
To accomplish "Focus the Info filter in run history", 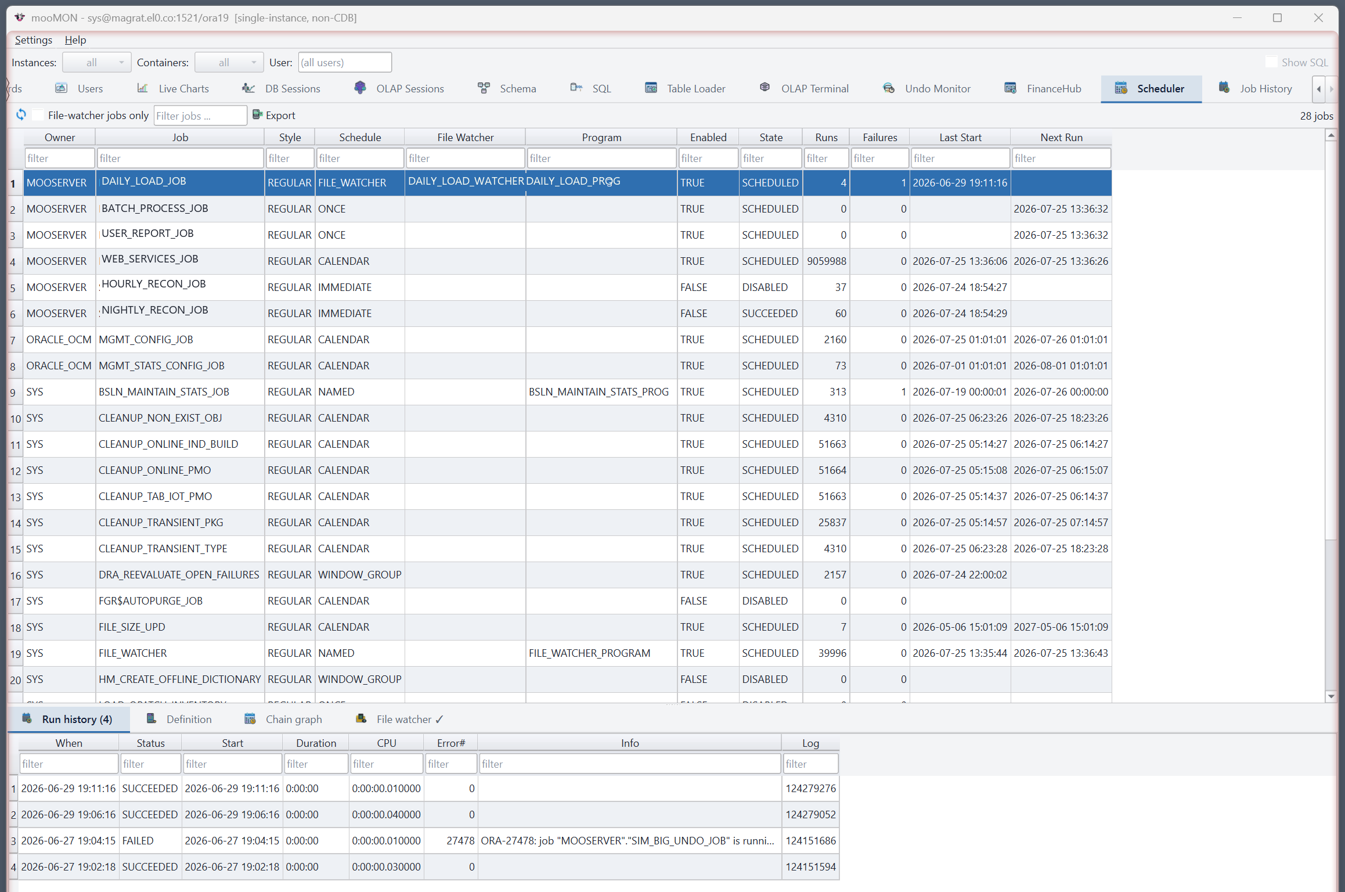I will click(x=630, y=764).
